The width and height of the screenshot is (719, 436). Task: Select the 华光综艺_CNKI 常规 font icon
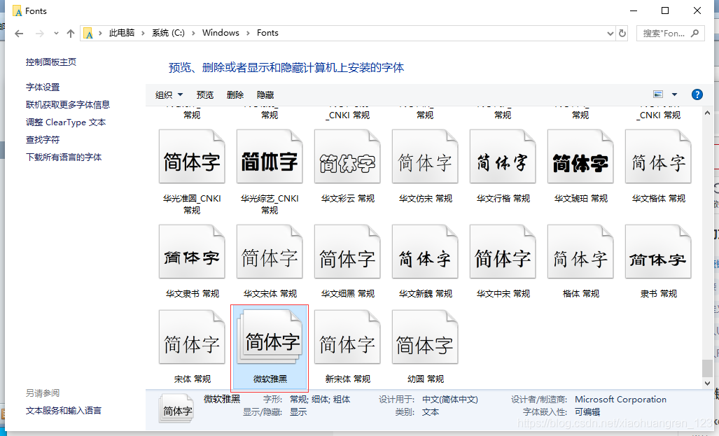tap(270, 156)
